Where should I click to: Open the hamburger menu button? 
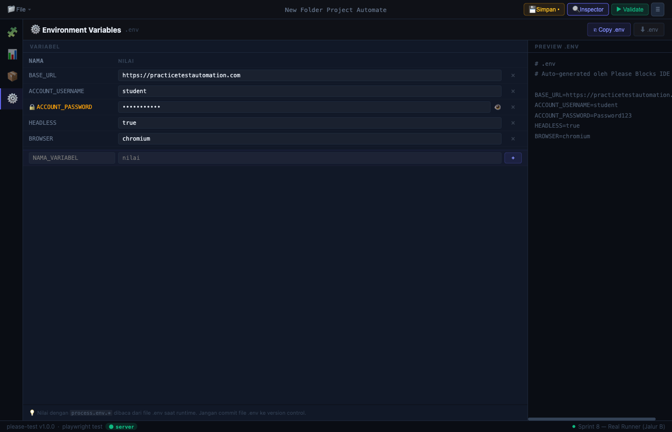click(x=658, y=10)
